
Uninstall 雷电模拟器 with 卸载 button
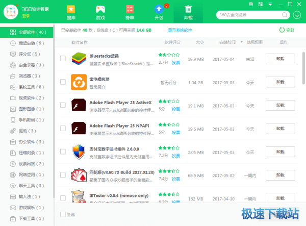pos(280,82)
